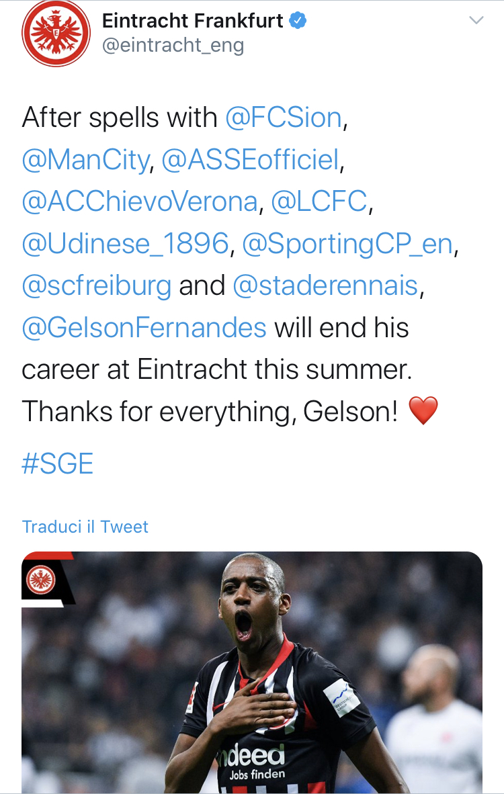Open the #SGE hashtag
This screenshot has width=504, height=794.
coord(58,464)
